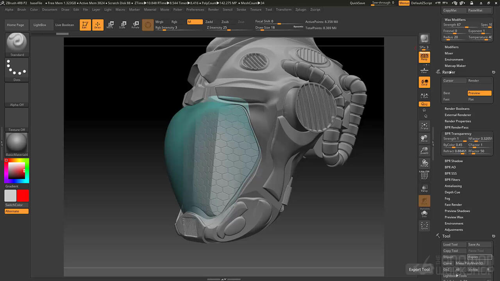The image size is (500, 281).
Task: Open the Zplugin menu
Action: point(301,9)
